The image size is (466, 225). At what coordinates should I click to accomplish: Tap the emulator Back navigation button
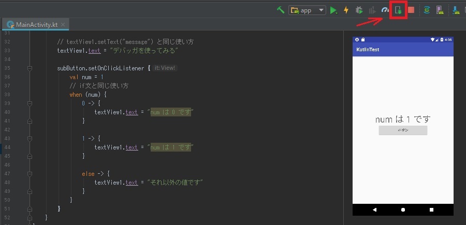[x=374, y=209]
